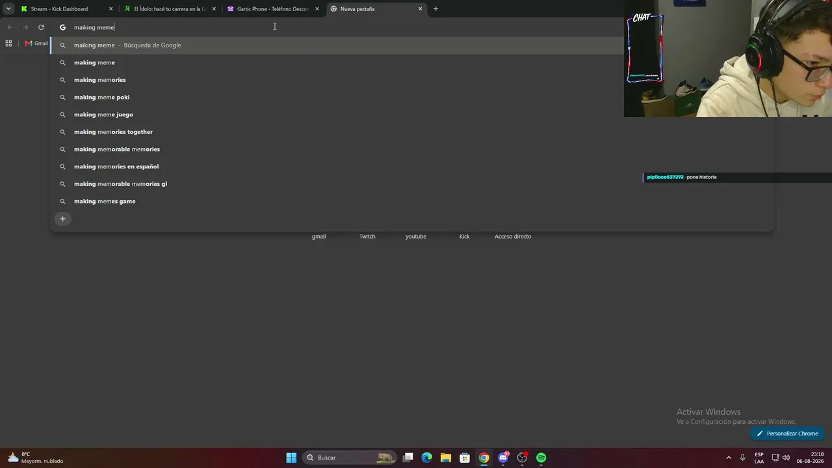Open the Chrome apps grid
The image size is (832, 468).
click(8, 44)
